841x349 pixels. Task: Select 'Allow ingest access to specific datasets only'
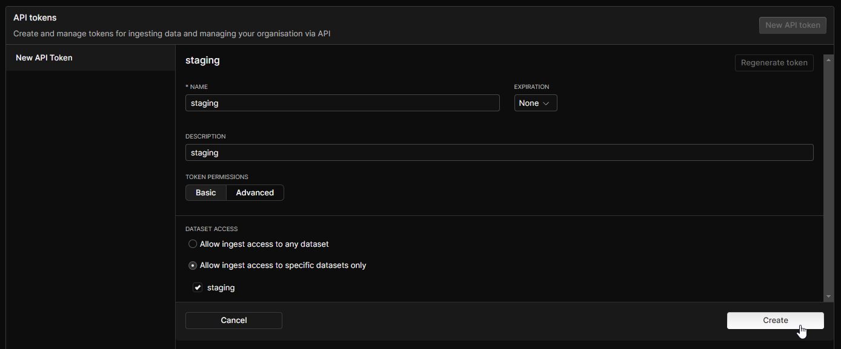(193, 266)
